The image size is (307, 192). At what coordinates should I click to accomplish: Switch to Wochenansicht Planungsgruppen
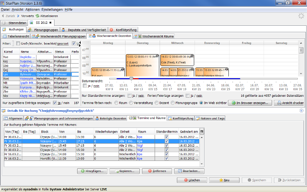tap(59, 36)
